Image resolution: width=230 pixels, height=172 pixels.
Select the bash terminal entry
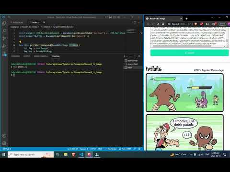[x=132, y=67]
